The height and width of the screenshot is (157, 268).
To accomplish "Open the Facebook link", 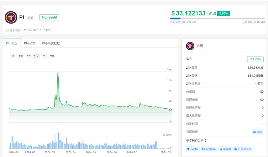I will click(x=209, y=149).
